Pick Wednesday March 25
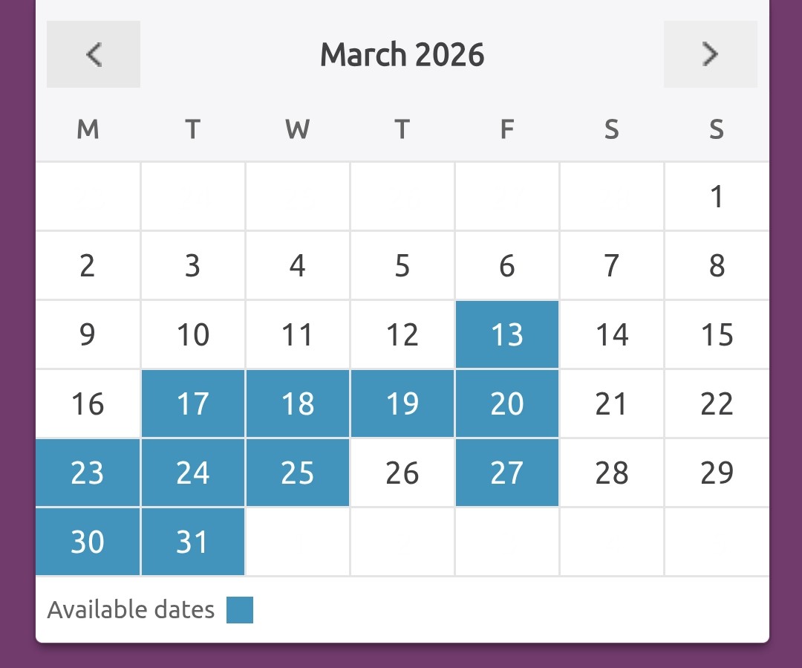 [x=298, y=473]
